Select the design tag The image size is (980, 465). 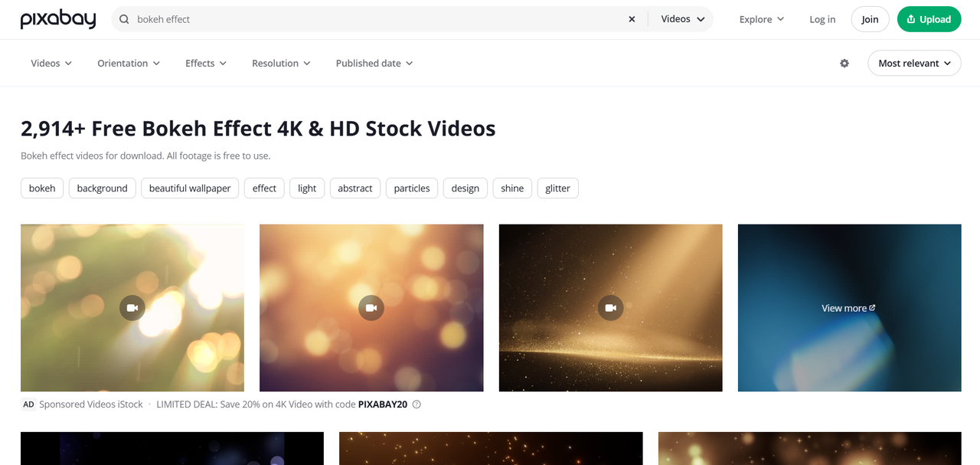[465, 188]
